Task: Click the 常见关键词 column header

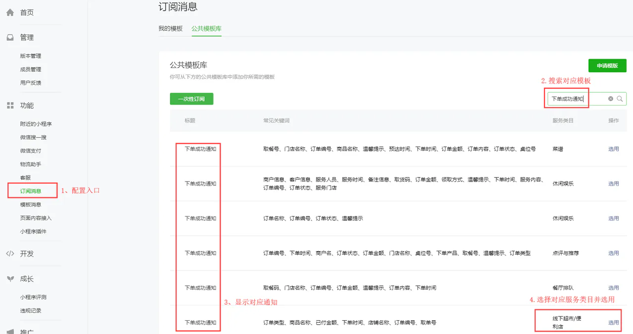Action: click(x=276, y=120)
